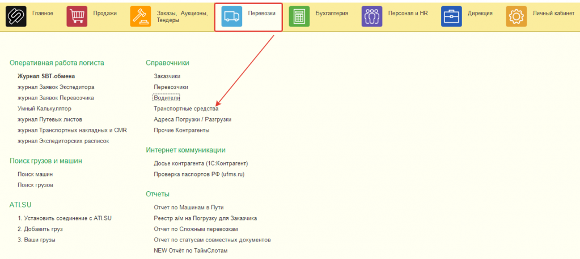This screenshot has width=580, height=259.
Task: Open Личный кабинет section label
Action: [553, 13]
